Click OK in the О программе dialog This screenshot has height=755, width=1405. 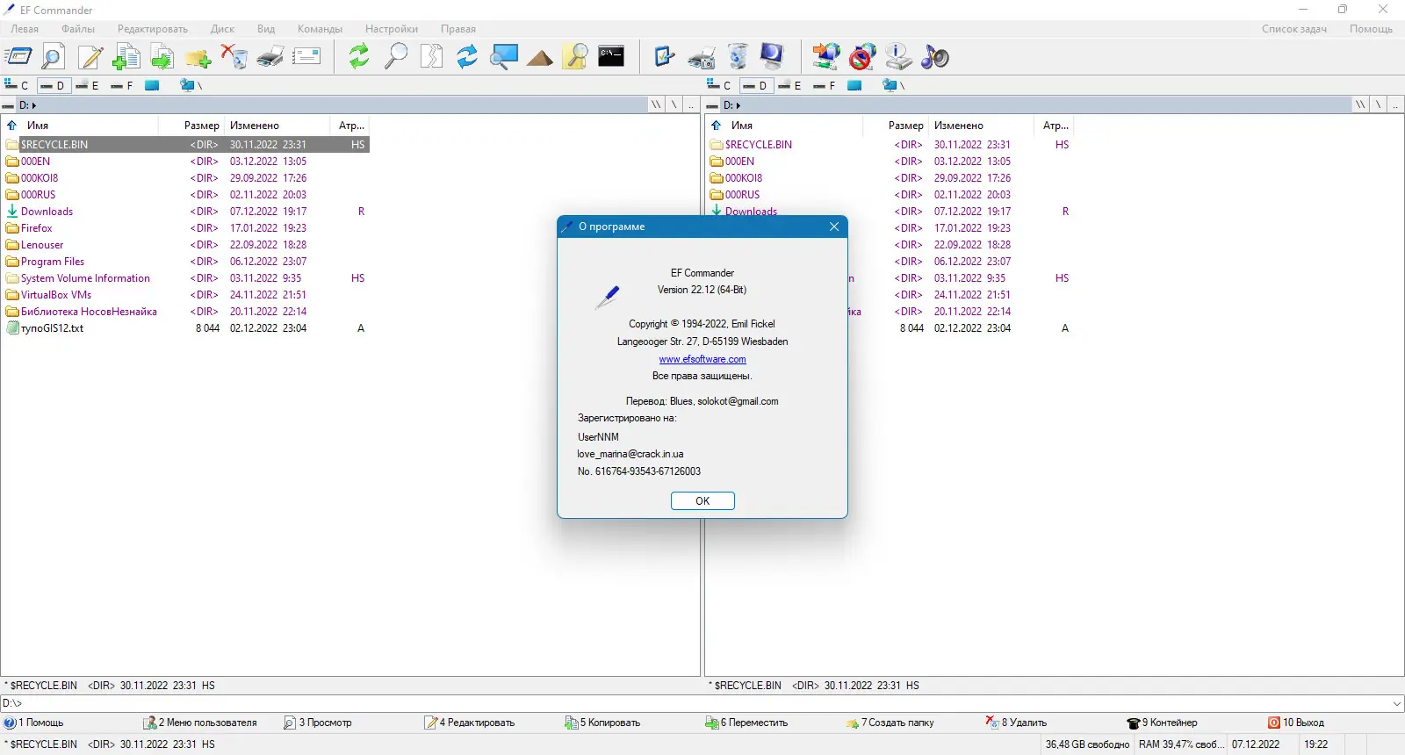pyautogui.click(x=702, y=501)
